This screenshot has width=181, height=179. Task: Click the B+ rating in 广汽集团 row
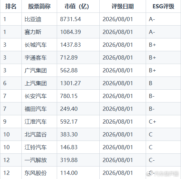pos(152,70)
